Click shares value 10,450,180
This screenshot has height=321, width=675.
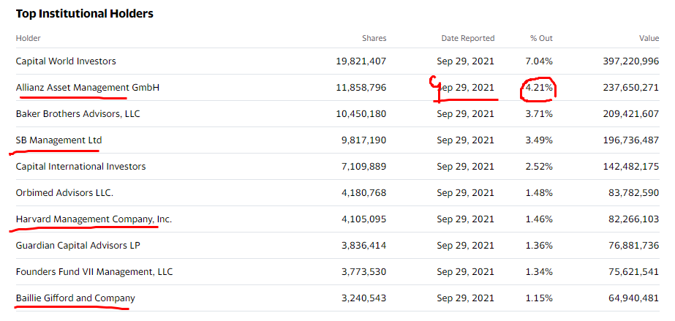point(361,114)
